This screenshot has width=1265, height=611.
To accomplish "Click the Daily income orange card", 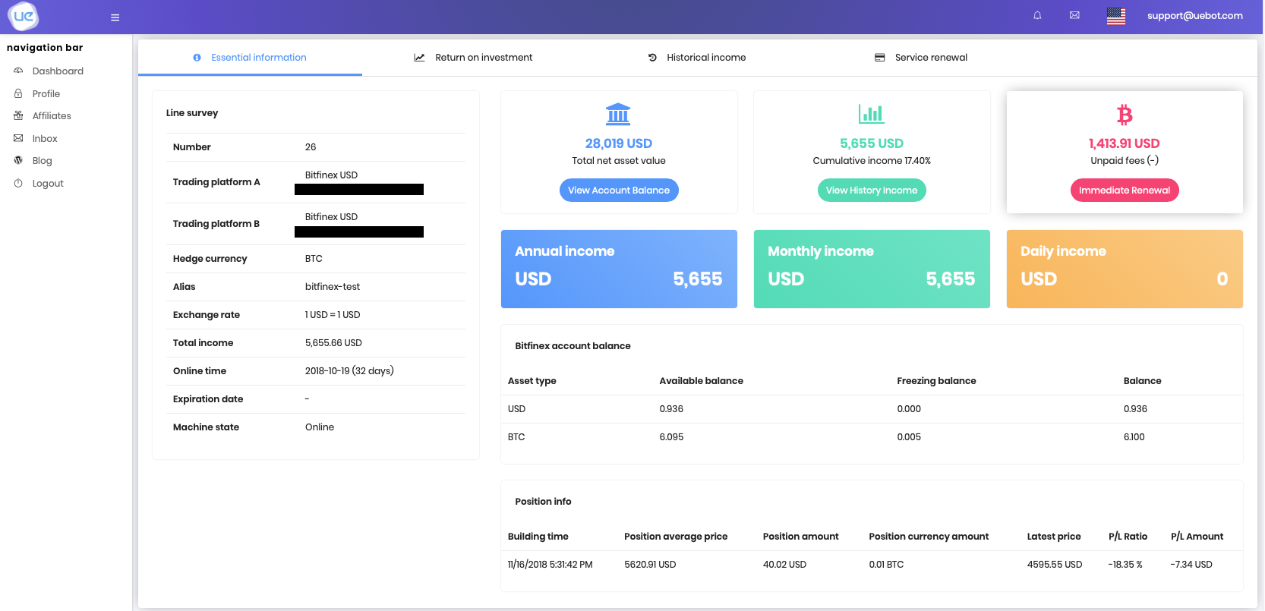I will point(1125,269).
